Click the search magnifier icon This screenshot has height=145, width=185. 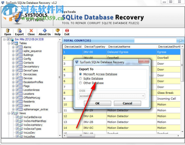(x=180, y=41)
